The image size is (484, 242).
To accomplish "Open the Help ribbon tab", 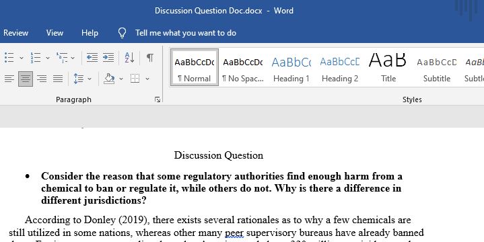I will 90,33.
